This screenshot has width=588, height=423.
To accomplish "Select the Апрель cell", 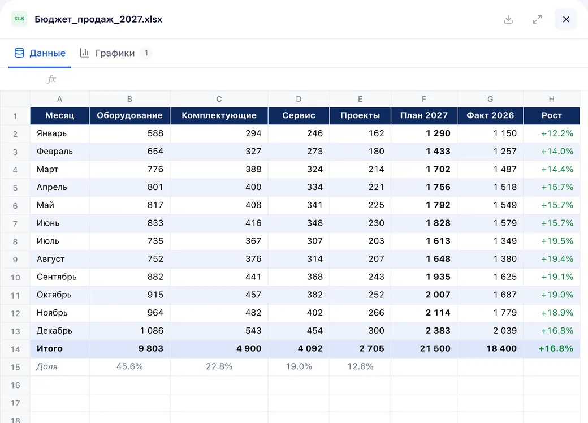I will pyautogui.click(x=59, y=188).
